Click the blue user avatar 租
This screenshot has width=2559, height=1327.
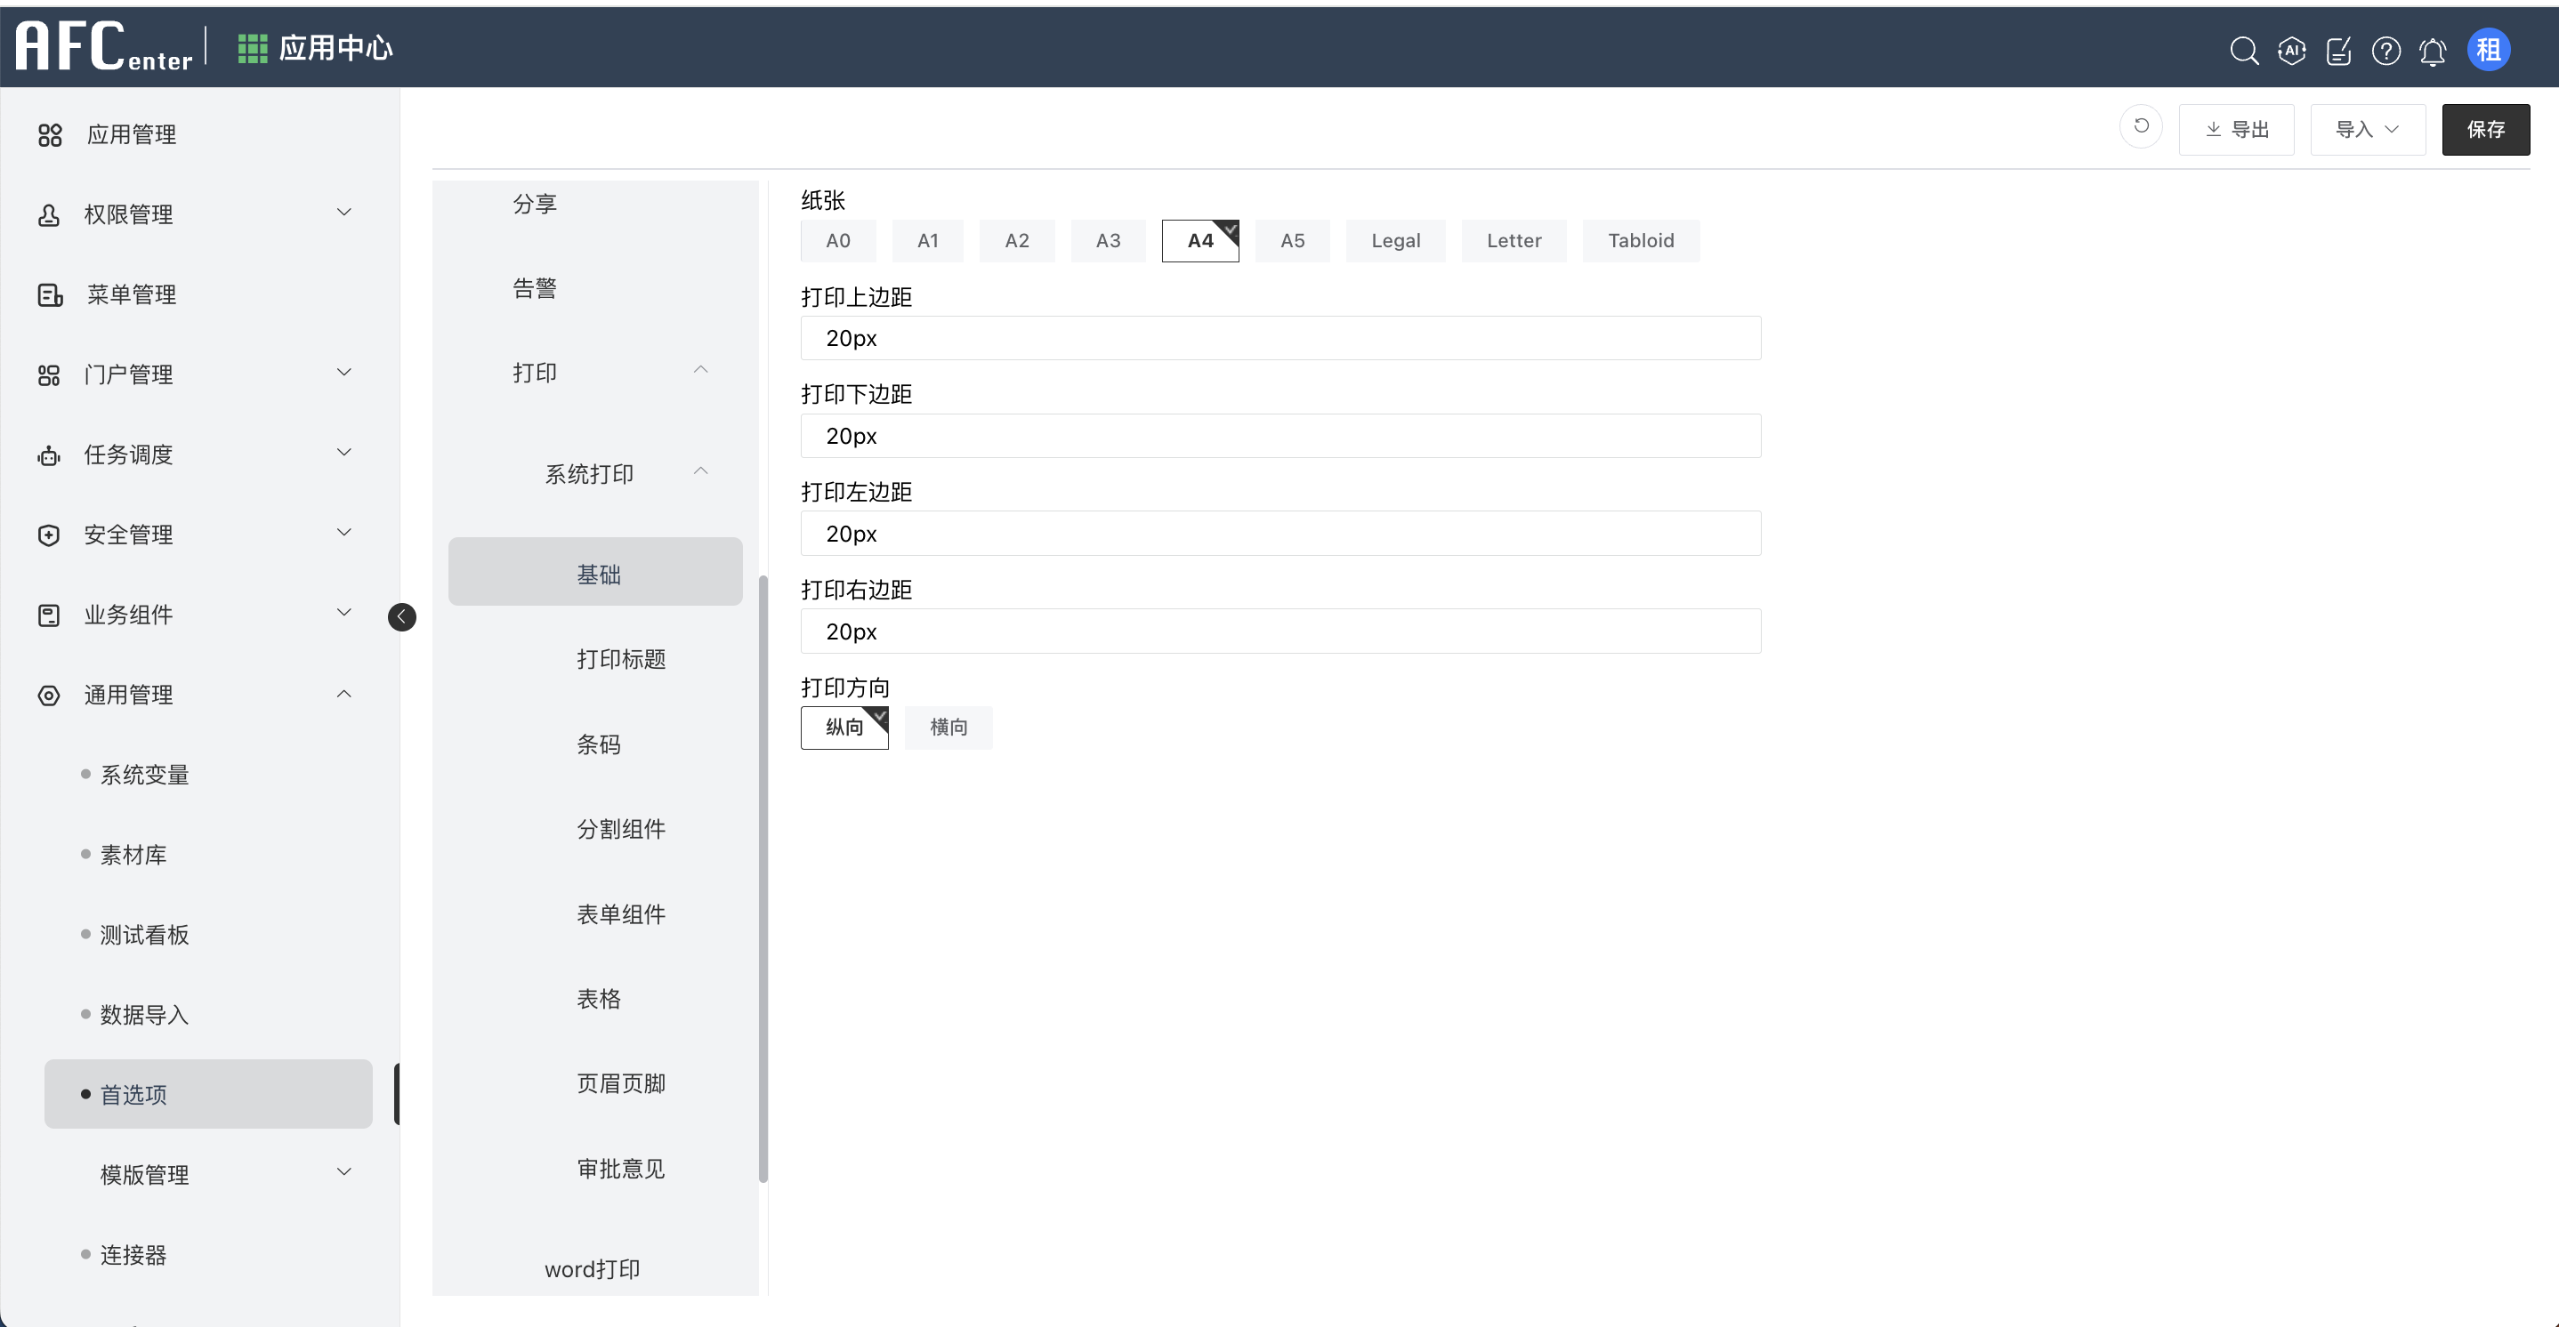pyautogui.click(x=2488, y=50)
